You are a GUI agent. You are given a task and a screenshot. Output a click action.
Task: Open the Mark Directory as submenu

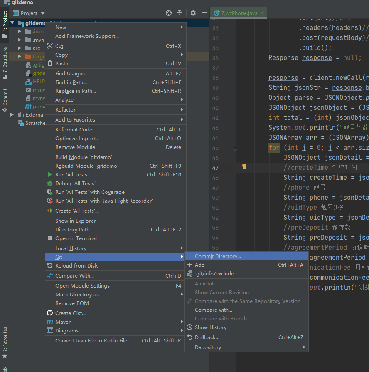coord(116,295)
